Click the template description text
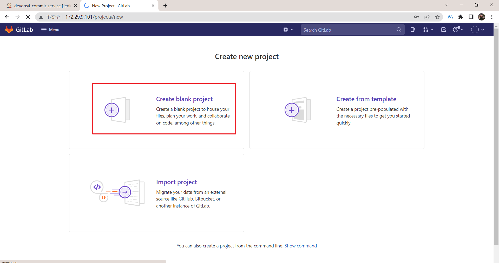The height and width of the screenshot is (263, 499). coord(373,116)
